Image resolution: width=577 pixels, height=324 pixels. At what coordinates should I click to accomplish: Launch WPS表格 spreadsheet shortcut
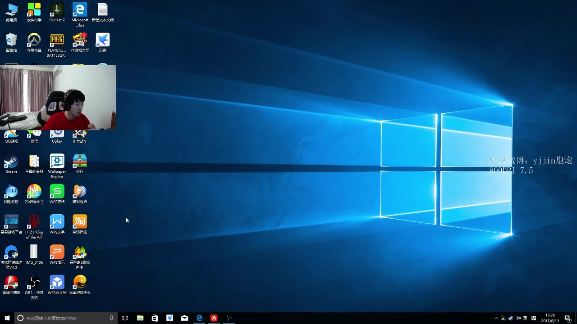57,194
